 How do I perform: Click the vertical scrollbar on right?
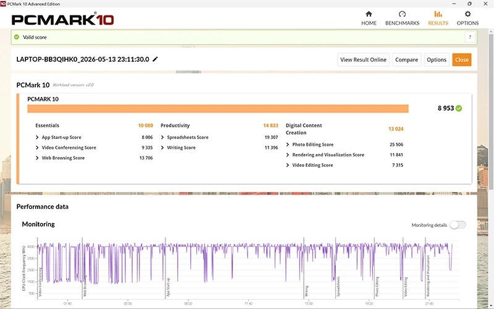pos(491,111)
